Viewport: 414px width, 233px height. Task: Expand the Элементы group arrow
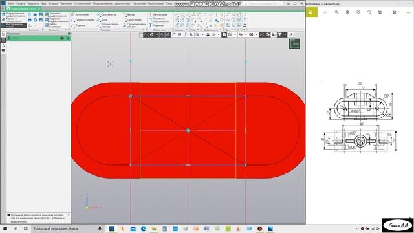pos(65,30)
